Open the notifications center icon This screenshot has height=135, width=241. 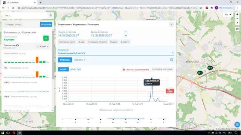(236, 133)
